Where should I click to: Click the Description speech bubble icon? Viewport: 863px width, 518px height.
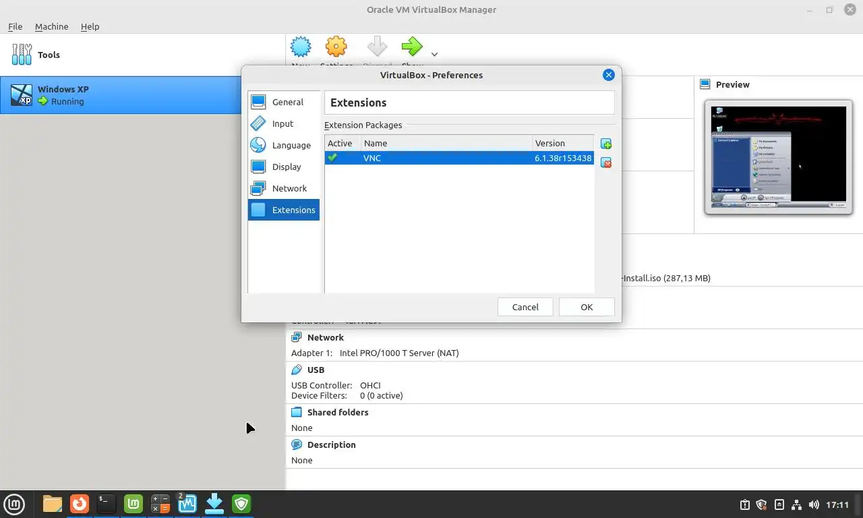pyautogui.click(x=297, y=444)
